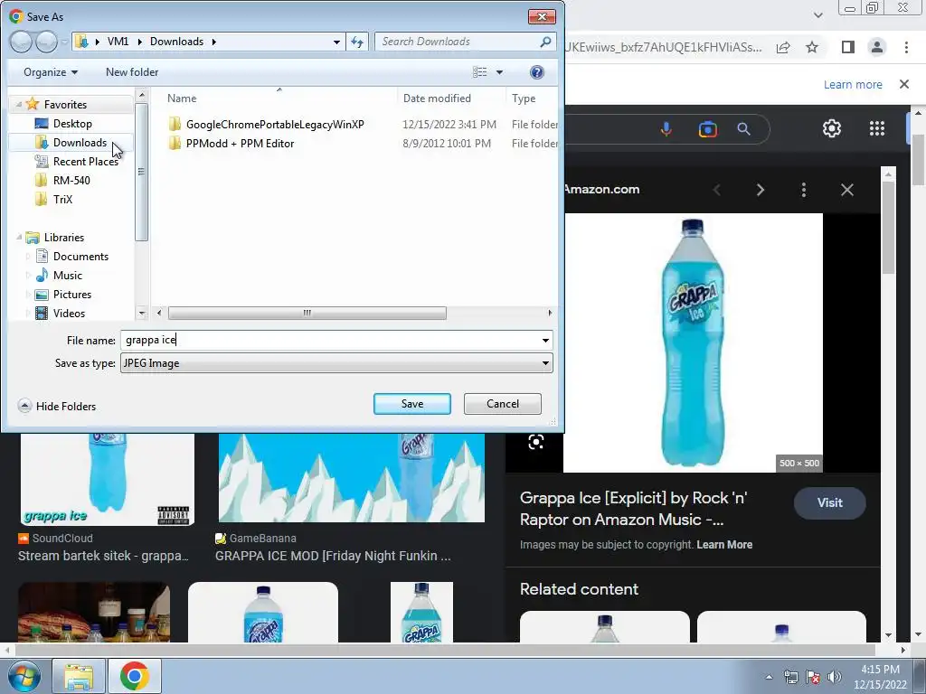Select the GoogleChromePortableLegacyWinXP folder
This screenshot has height=694, width=926.
tap(275, 124)
